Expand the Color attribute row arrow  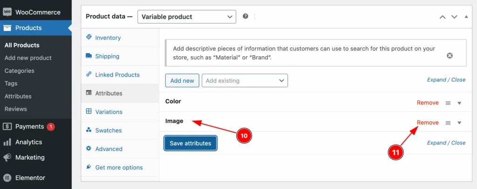tap(459, 103)
